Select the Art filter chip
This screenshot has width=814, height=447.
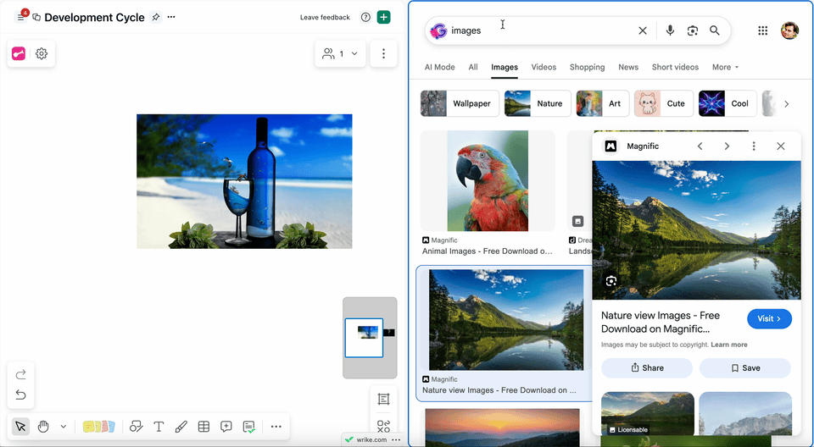coord(603,103)
